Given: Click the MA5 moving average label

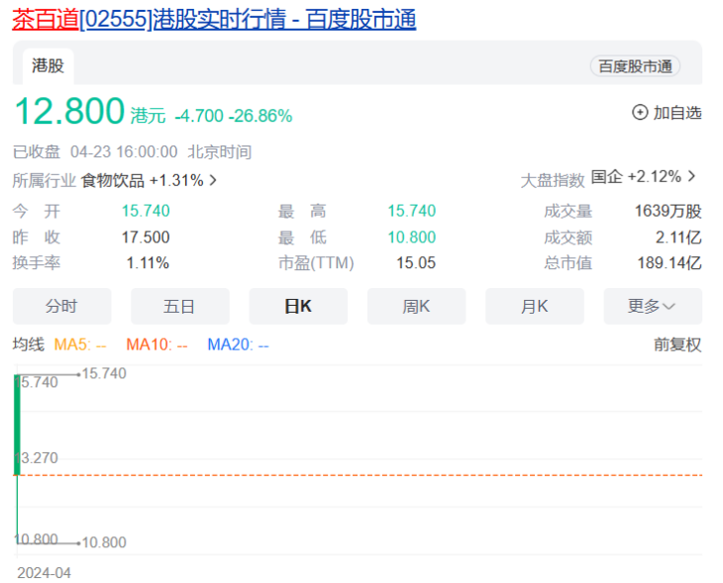Looking at the screenshot, I should (x=80, y=344).
